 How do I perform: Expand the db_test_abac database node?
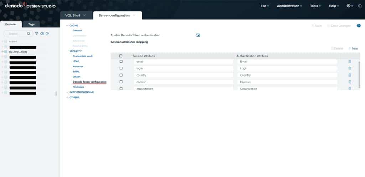point(2,52)
